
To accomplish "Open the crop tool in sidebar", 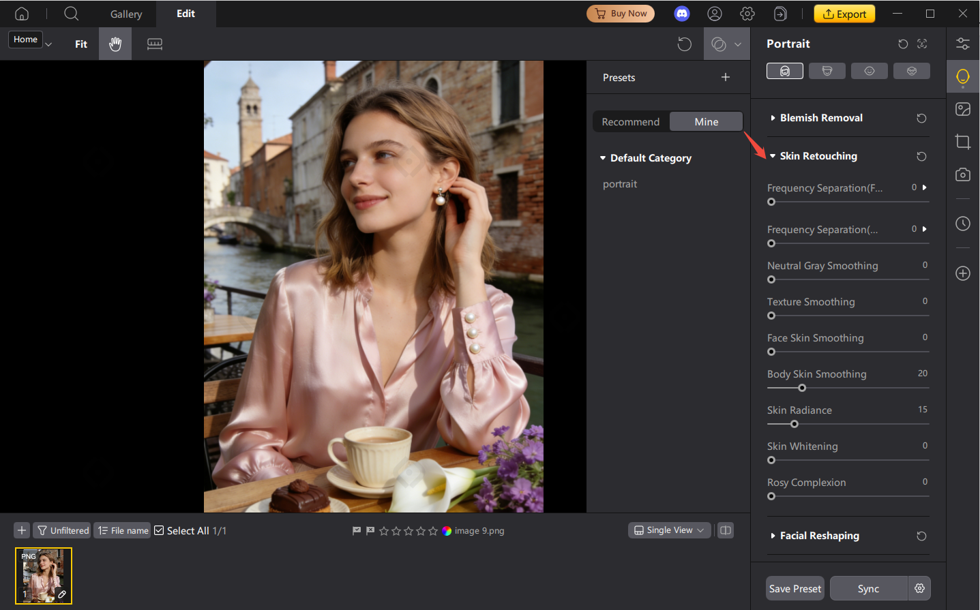I will [x=962, y=142].
